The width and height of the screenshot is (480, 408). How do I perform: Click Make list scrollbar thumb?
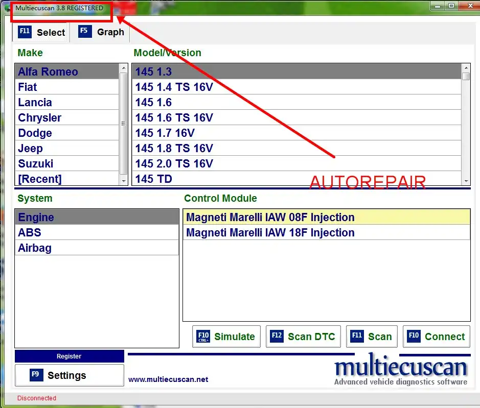[123, 124]
